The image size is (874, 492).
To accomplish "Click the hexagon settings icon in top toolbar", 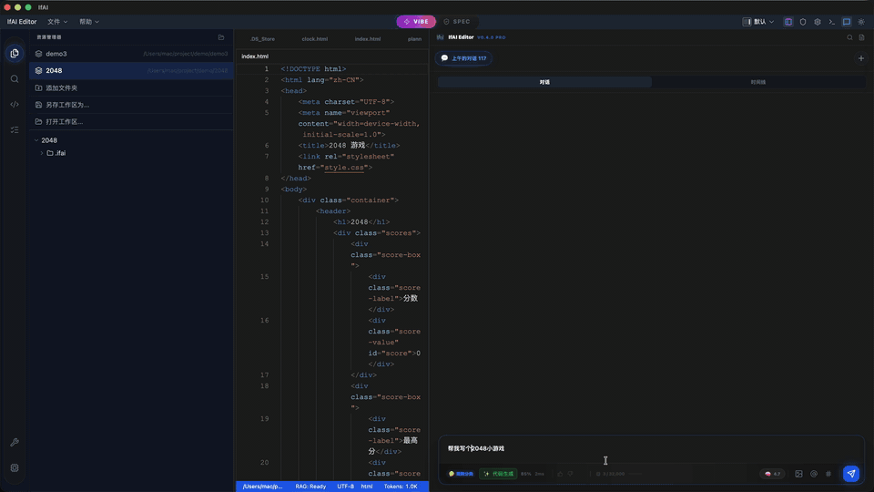I will click(x=818, y=22).
